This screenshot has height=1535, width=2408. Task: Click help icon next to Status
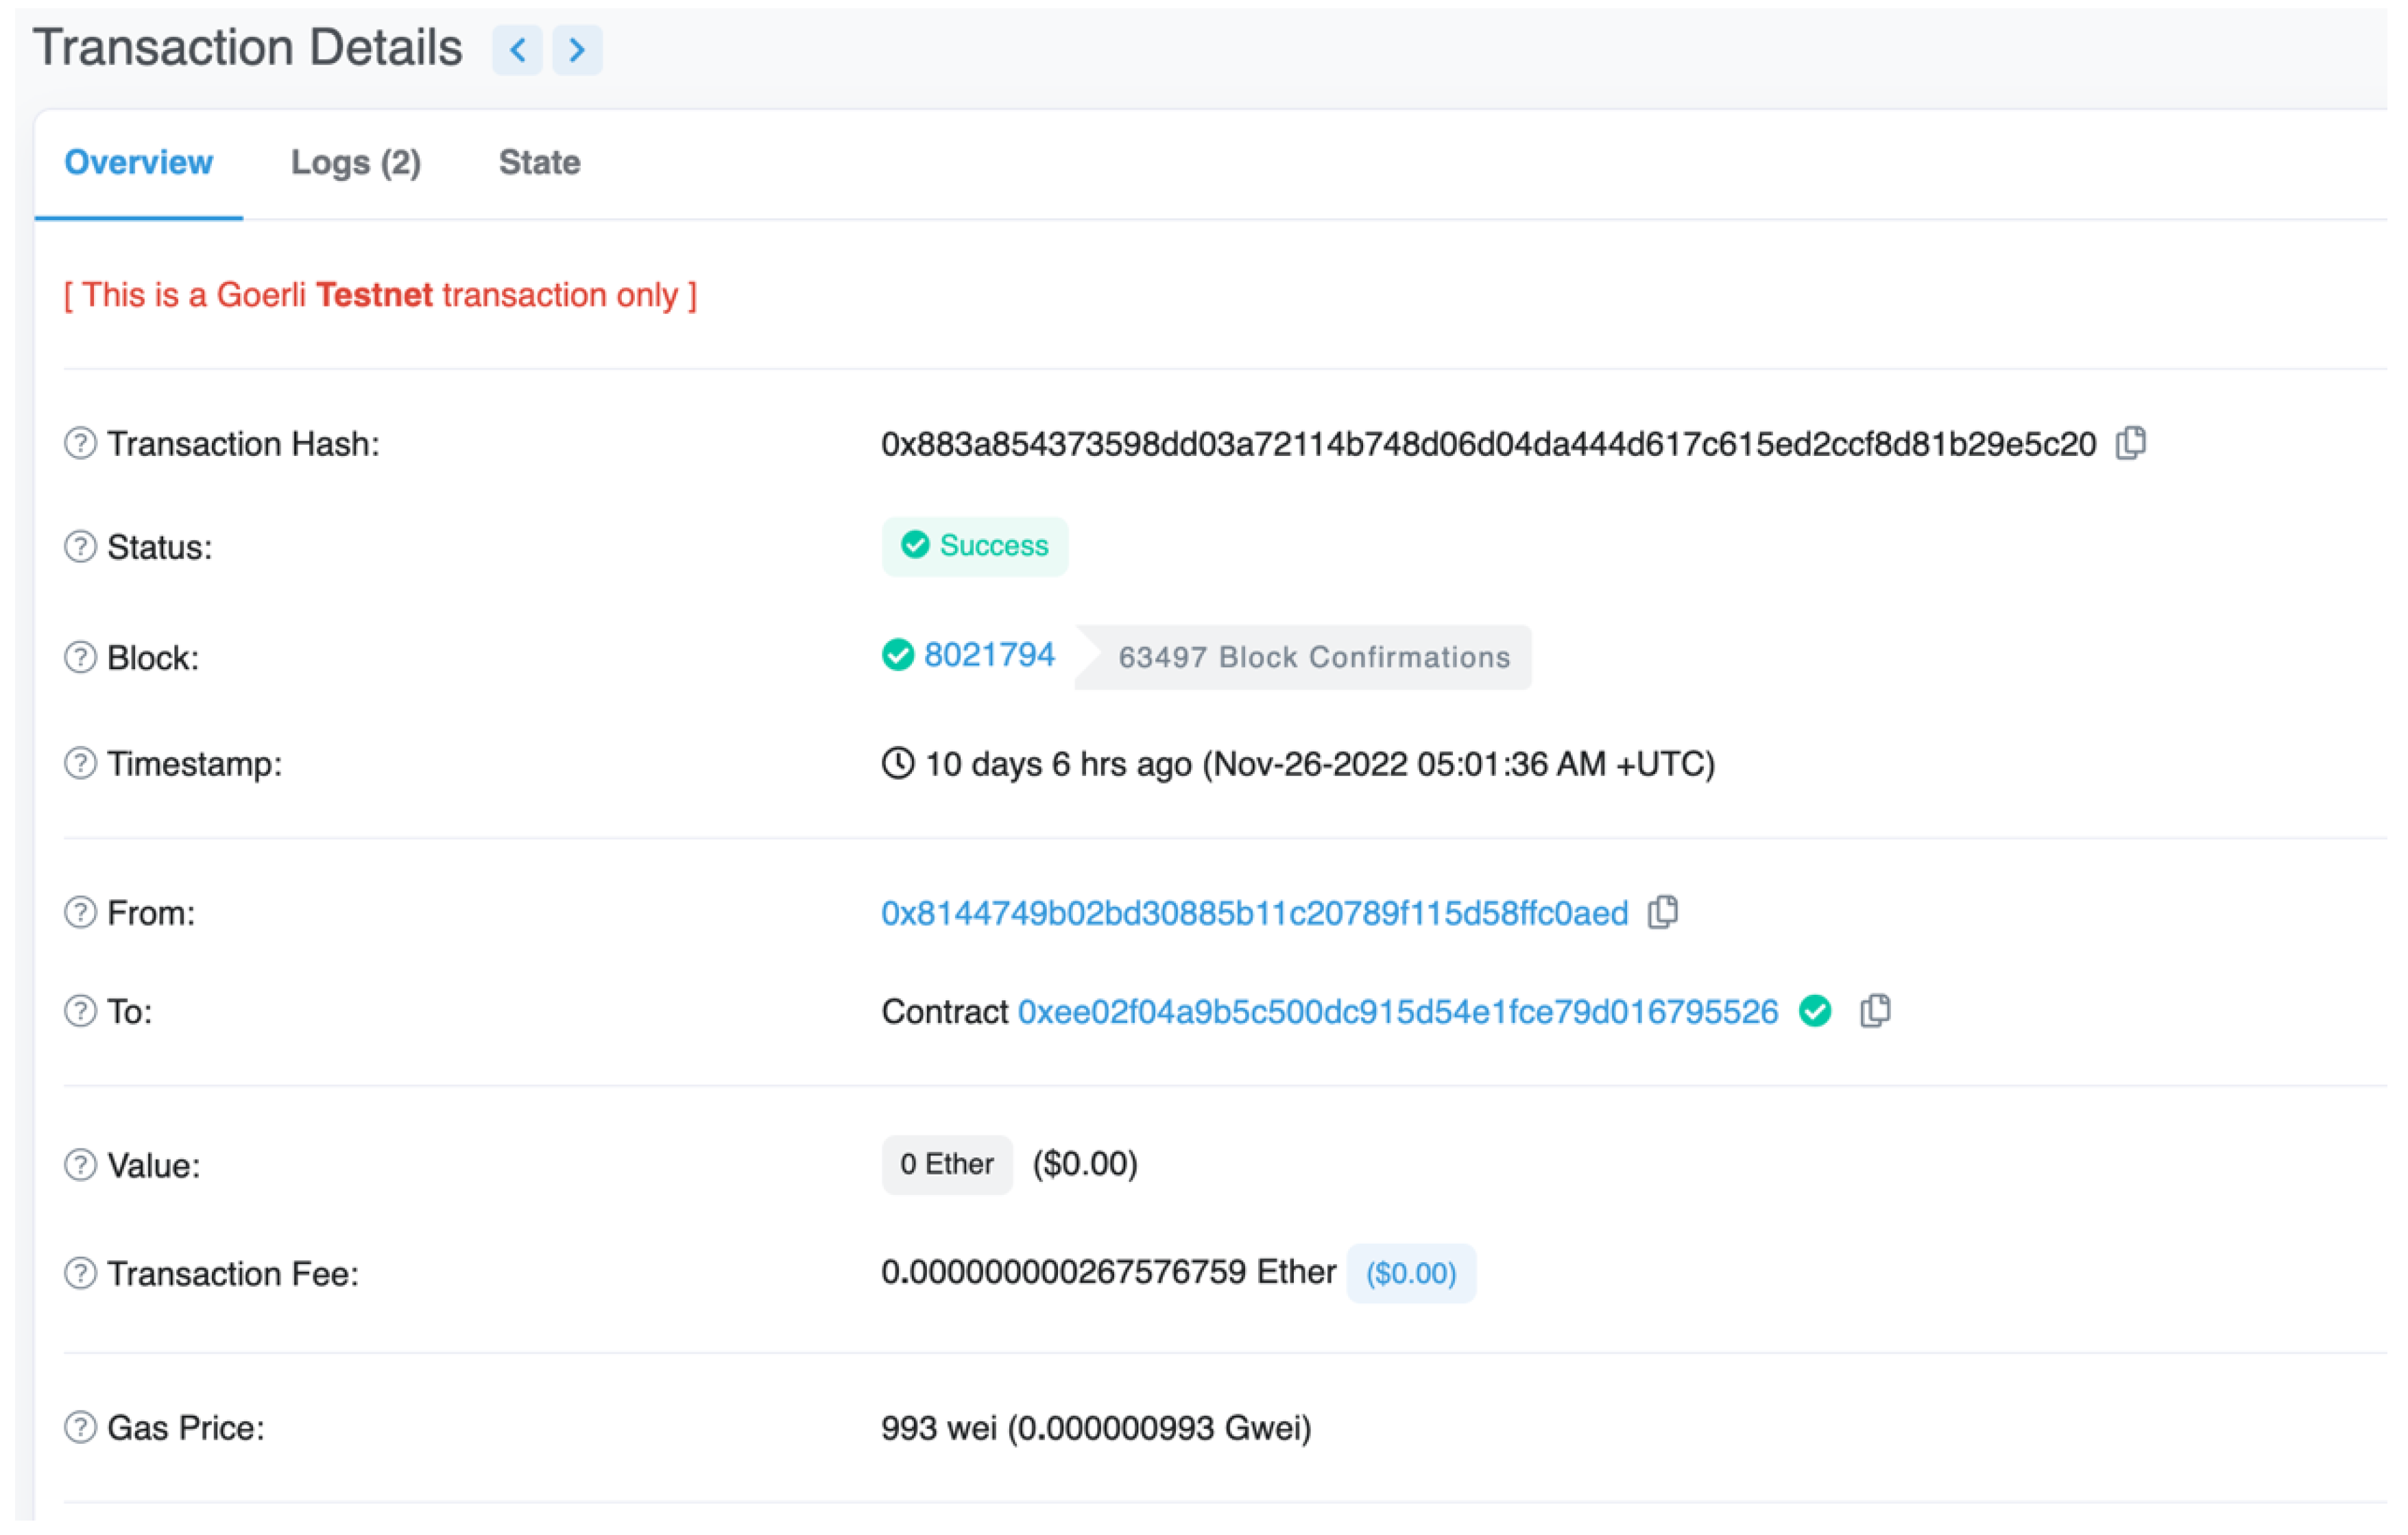pos(80,547)
